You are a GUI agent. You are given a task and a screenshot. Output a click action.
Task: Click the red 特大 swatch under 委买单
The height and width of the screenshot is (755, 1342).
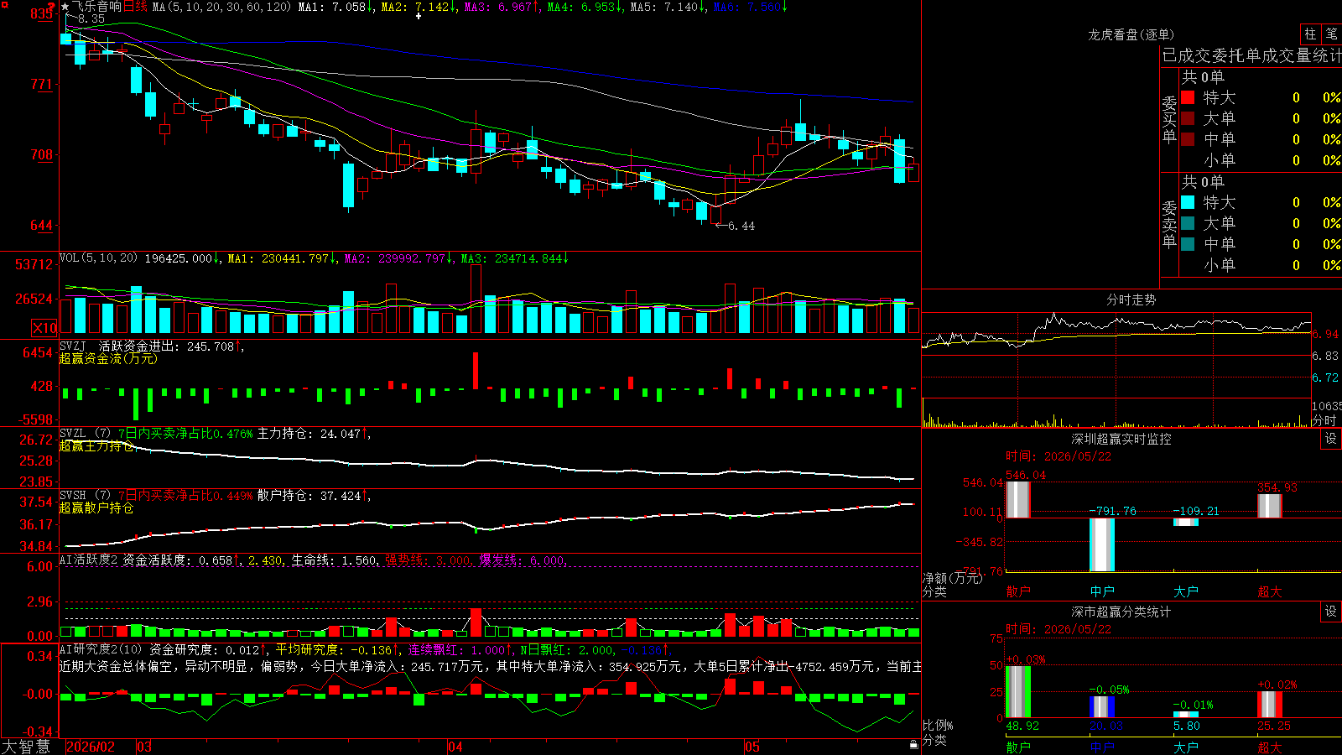point(1188,97)
